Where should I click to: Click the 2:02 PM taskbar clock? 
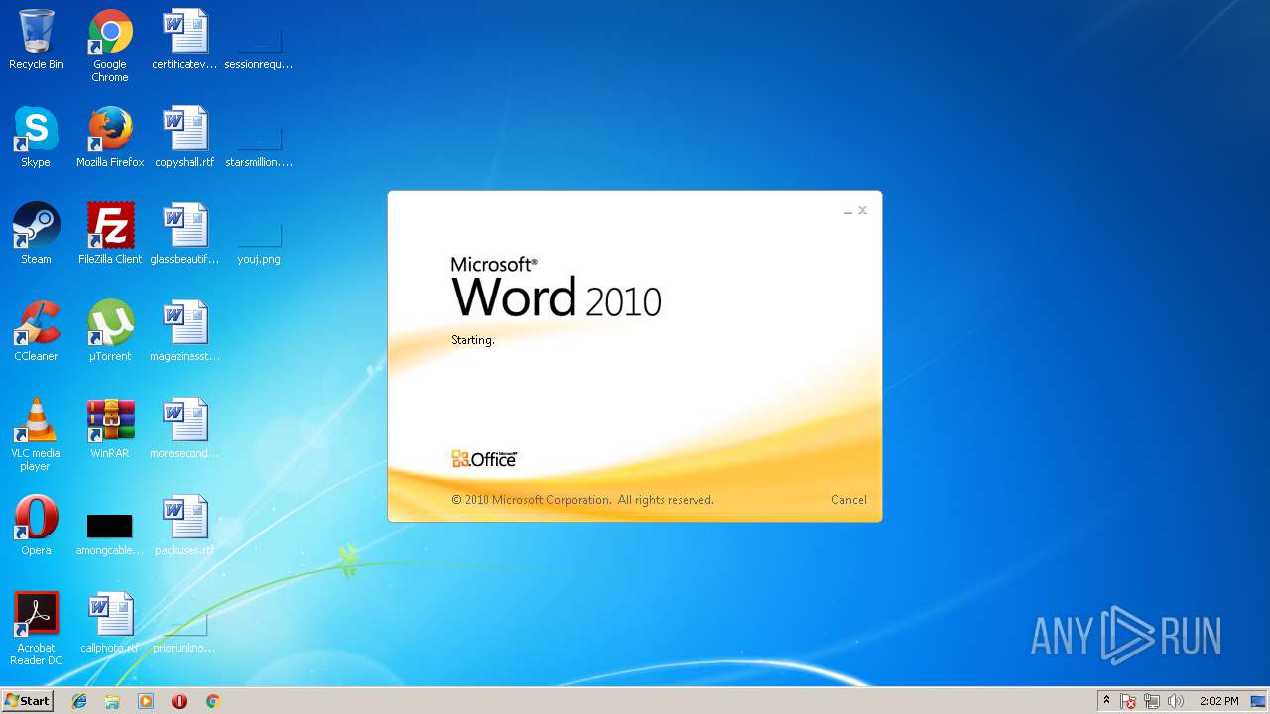[x=1218, y=701]
